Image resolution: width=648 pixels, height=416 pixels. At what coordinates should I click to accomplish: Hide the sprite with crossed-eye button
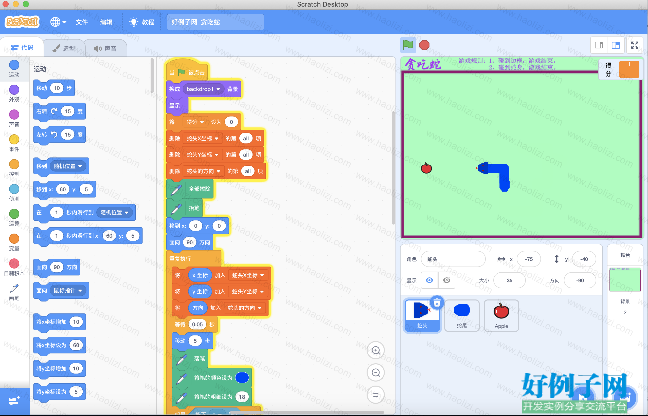coord(447,280)
